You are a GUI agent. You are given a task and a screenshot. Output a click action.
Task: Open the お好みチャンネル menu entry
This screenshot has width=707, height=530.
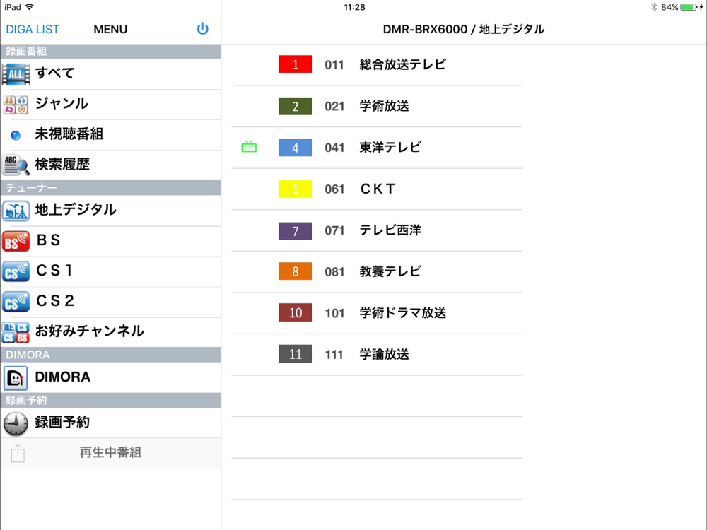pos(110,332)
